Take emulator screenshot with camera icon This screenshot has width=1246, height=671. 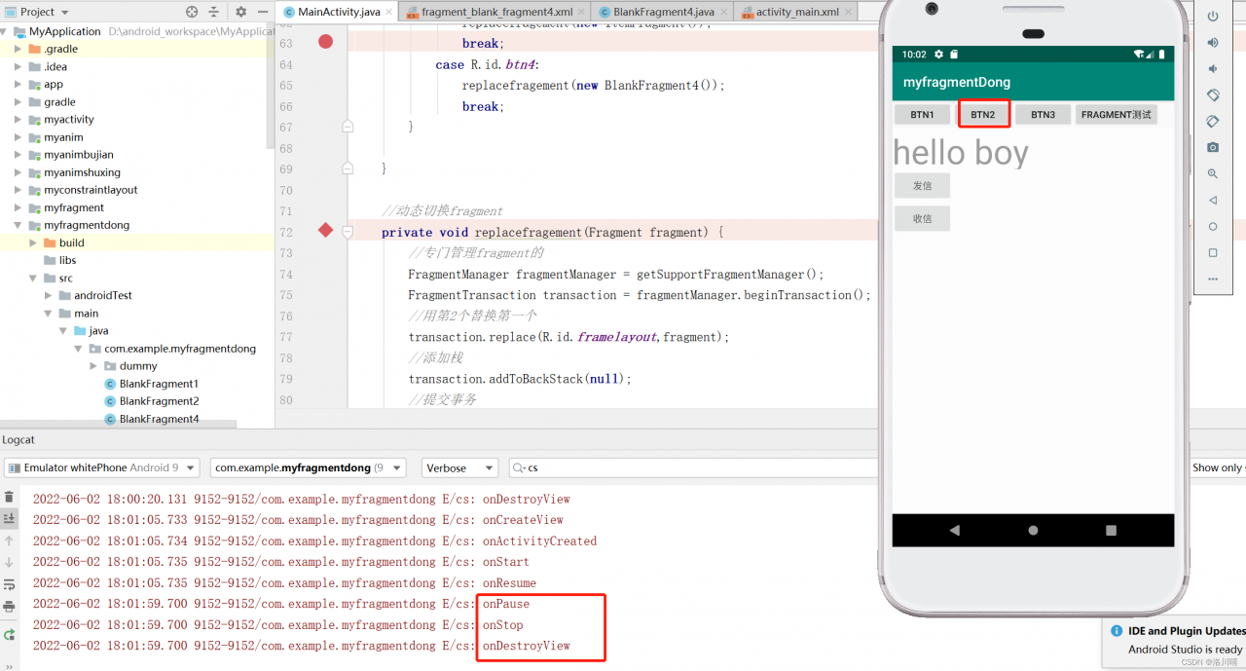(1213, 148)
